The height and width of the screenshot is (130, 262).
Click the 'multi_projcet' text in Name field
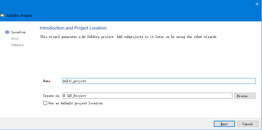pyautogui.click(x=74, y=81)
